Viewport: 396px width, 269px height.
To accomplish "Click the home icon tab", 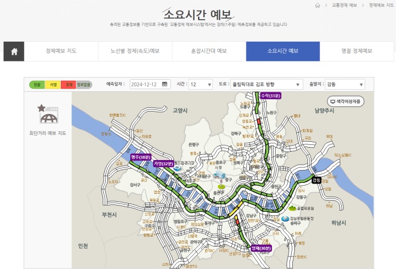I will [x=14, y=52].
